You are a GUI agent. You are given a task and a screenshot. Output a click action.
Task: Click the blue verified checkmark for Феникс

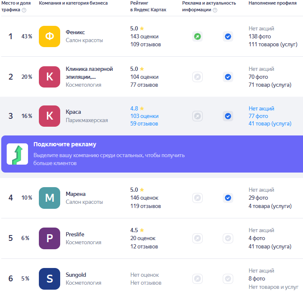(x=228, y=36)
